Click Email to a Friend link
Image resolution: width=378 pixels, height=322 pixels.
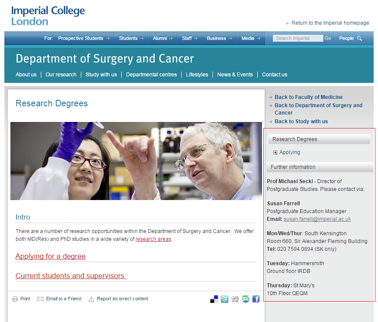coord(63,299)
